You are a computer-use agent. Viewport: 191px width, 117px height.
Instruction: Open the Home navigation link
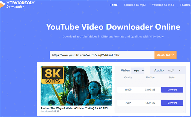[x=114, y=5]
